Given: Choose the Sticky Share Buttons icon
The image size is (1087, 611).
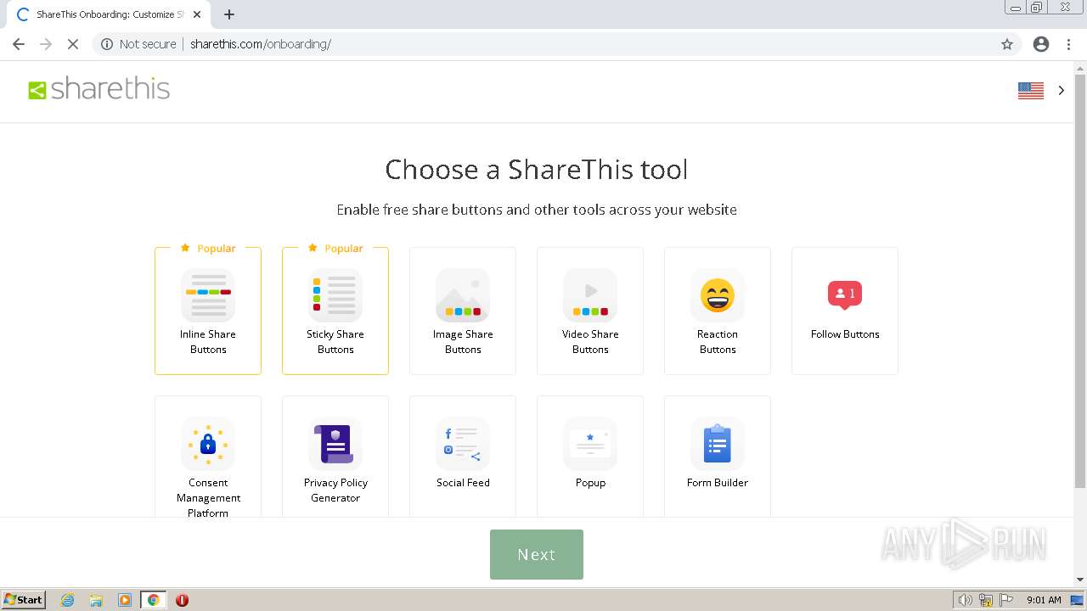Looking at the screenshot, I should coord(335,295).
